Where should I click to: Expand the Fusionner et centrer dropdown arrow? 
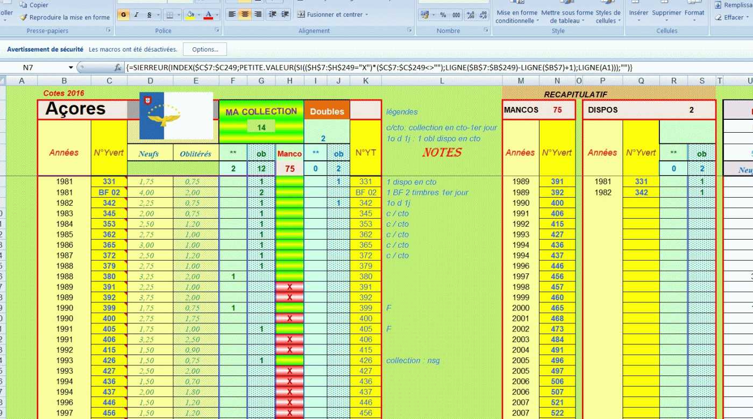coord(367,15)
